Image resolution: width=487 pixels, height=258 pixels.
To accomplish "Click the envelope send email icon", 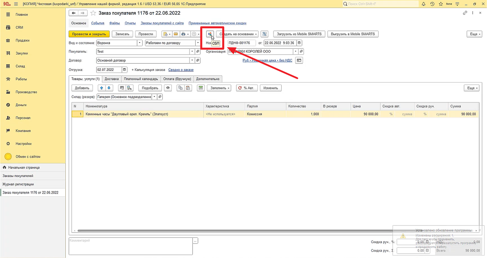I will [176, 34].
